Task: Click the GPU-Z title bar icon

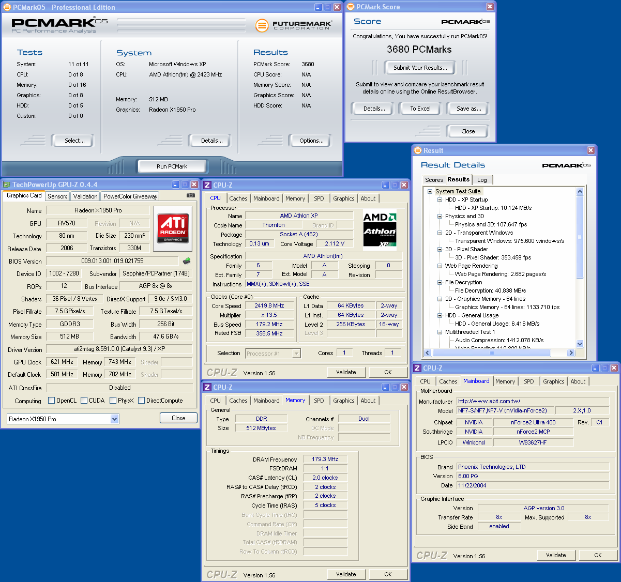Action: pos(7,185)
